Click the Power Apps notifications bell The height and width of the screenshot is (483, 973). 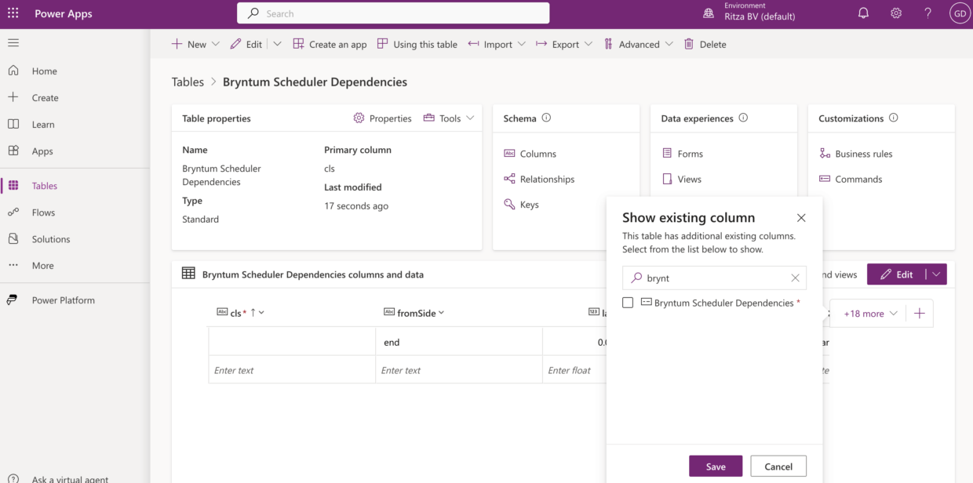(x=863, y=13)
